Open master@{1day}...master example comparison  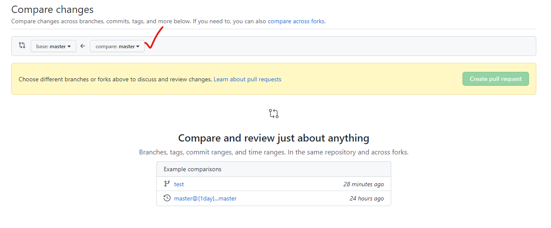click(x=205, y=198)
